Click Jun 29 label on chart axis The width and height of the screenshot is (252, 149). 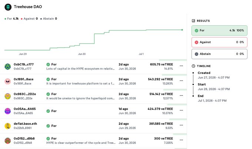[x=23, y=54]
